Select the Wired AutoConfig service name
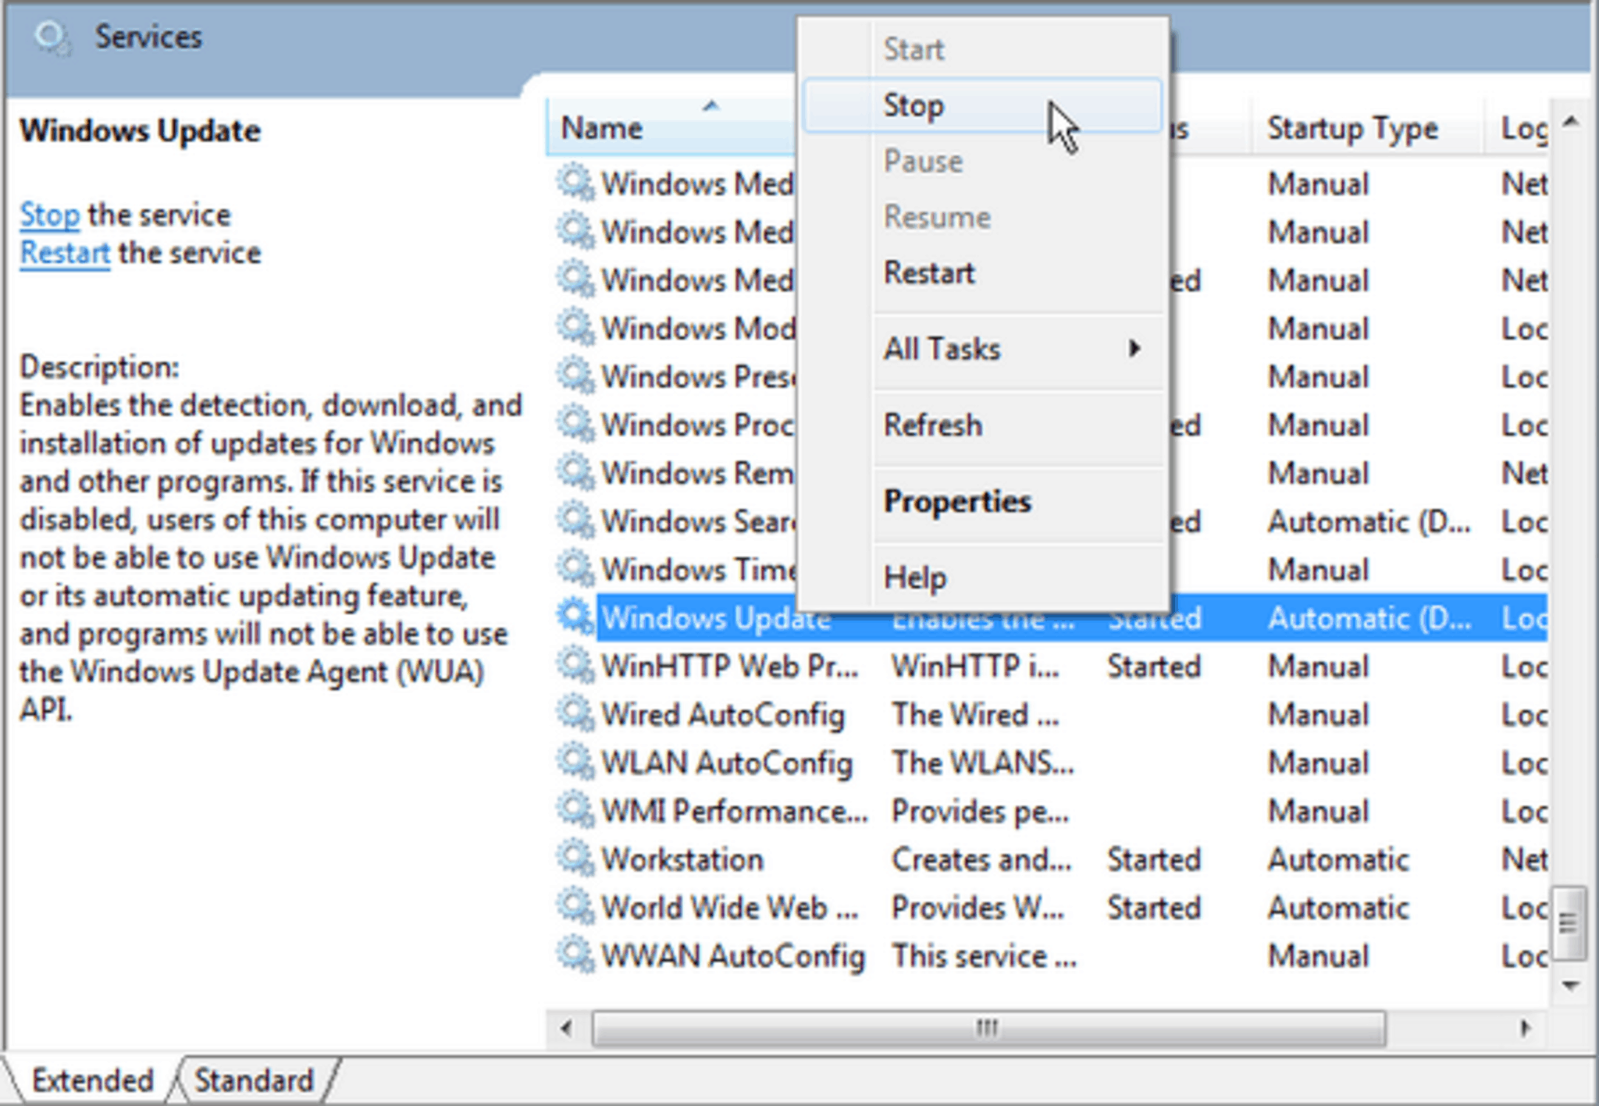 point(723,714)
